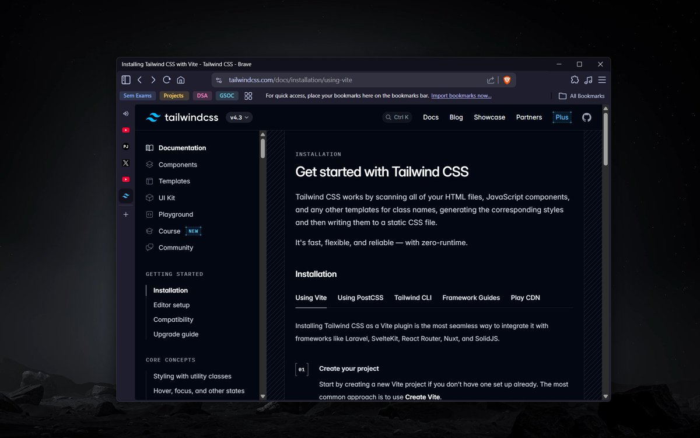Switch to the Framework Guides tab
The height and width of the screenshot is (438, 700).
[x=471, y=298]
